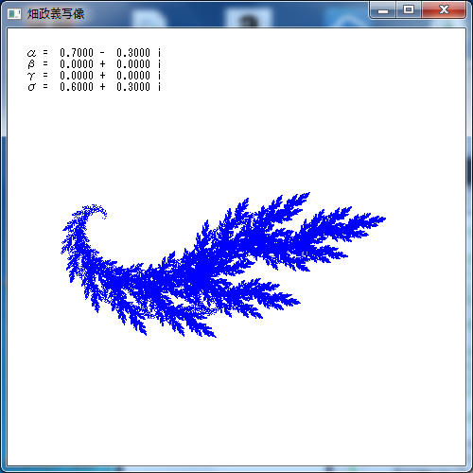Click the σ symbol in the parameter list
Screen dimensions: 473x473
click(x=31, y=87)
